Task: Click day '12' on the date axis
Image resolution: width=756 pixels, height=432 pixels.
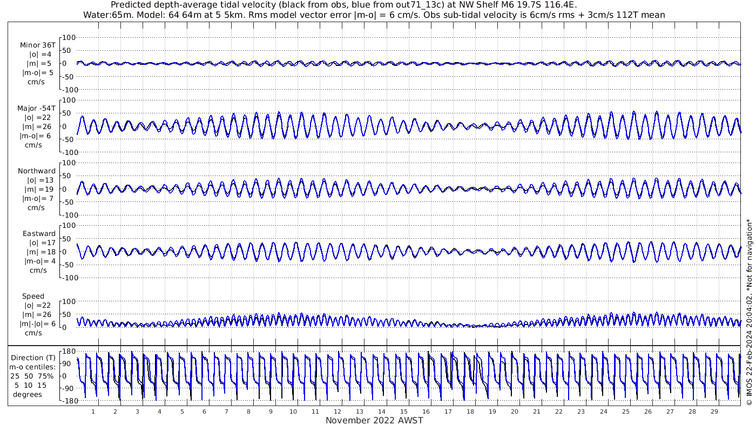Action: 337,411
